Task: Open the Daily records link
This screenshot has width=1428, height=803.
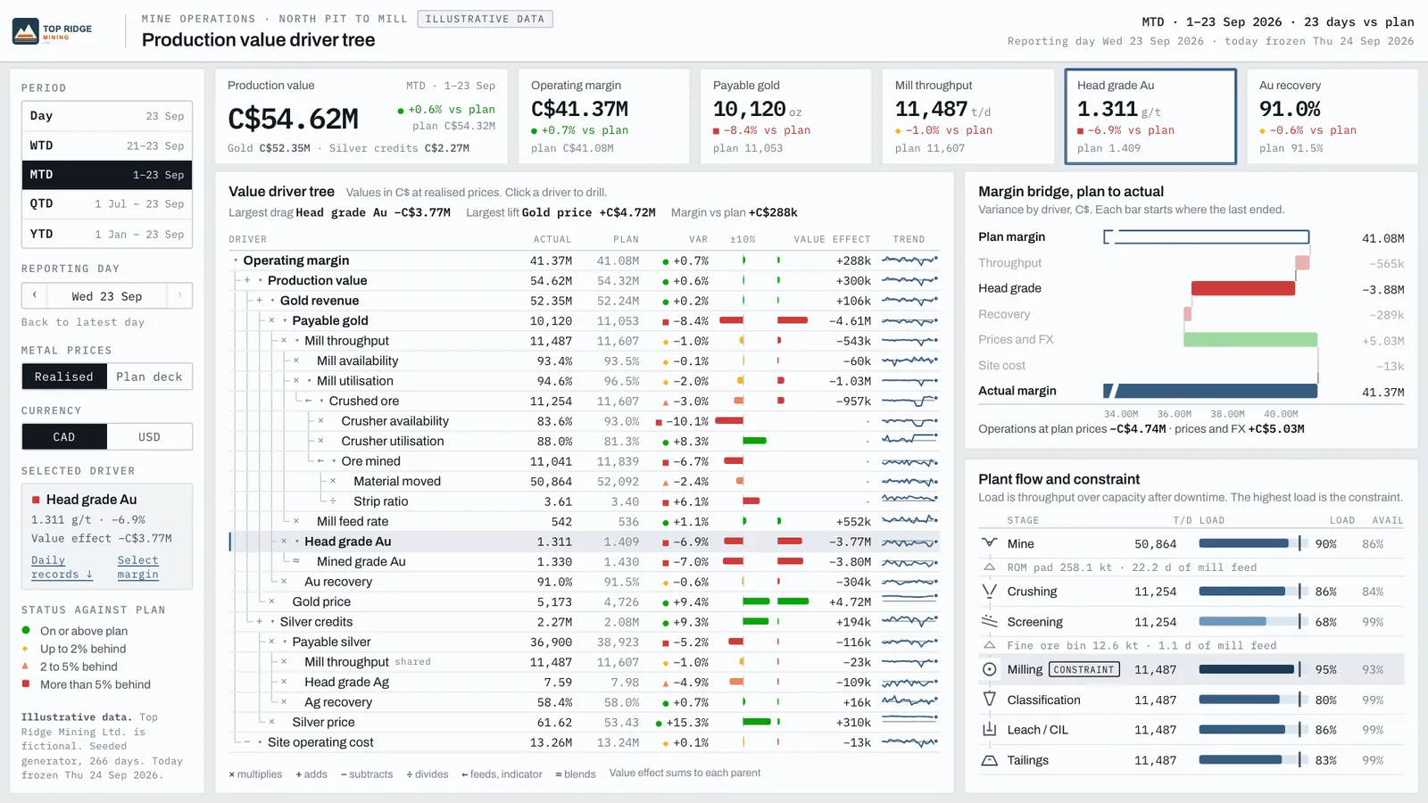Action: pos(62,567)
